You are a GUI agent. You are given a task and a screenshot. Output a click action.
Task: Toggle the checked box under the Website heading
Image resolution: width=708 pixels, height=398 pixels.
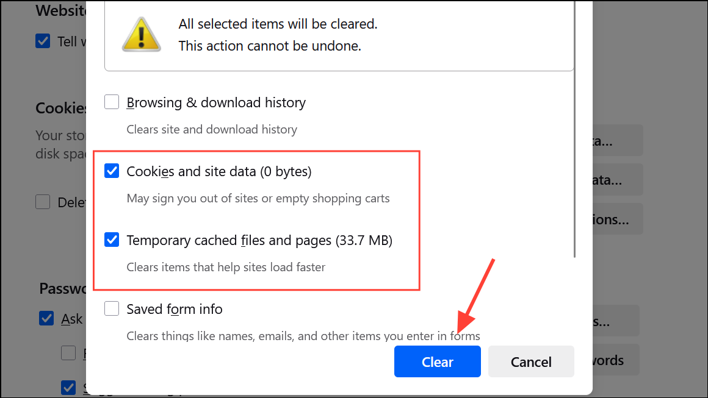43,41
